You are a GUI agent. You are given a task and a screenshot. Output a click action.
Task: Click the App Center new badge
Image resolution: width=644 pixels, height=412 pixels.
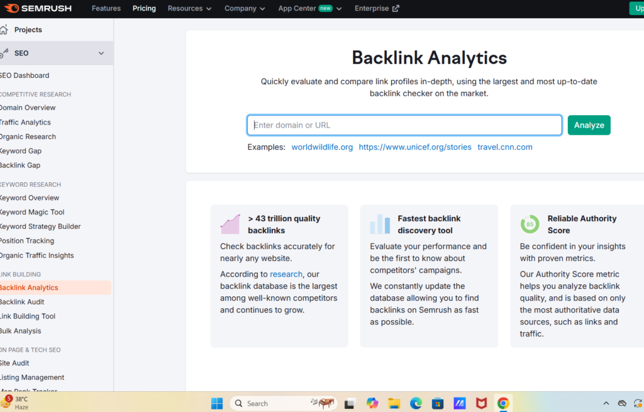click(325, 8)
